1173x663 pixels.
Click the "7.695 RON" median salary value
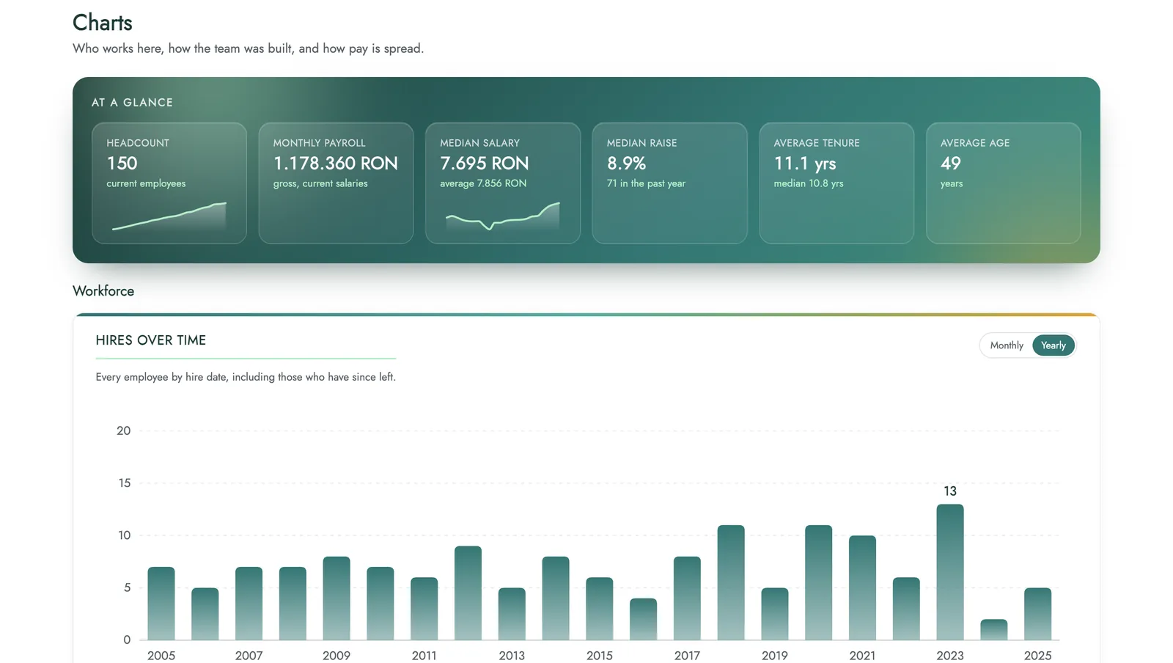485,164
